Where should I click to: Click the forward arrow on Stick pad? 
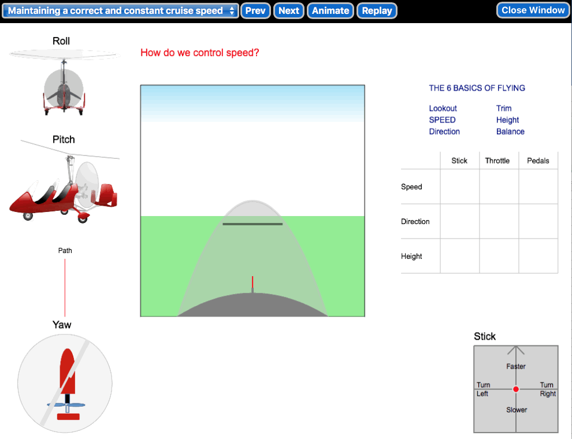pyautogui.click(x=516, y=349)
